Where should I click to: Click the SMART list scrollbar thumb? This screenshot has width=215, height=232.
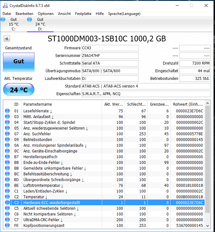[x=208, y=159]
